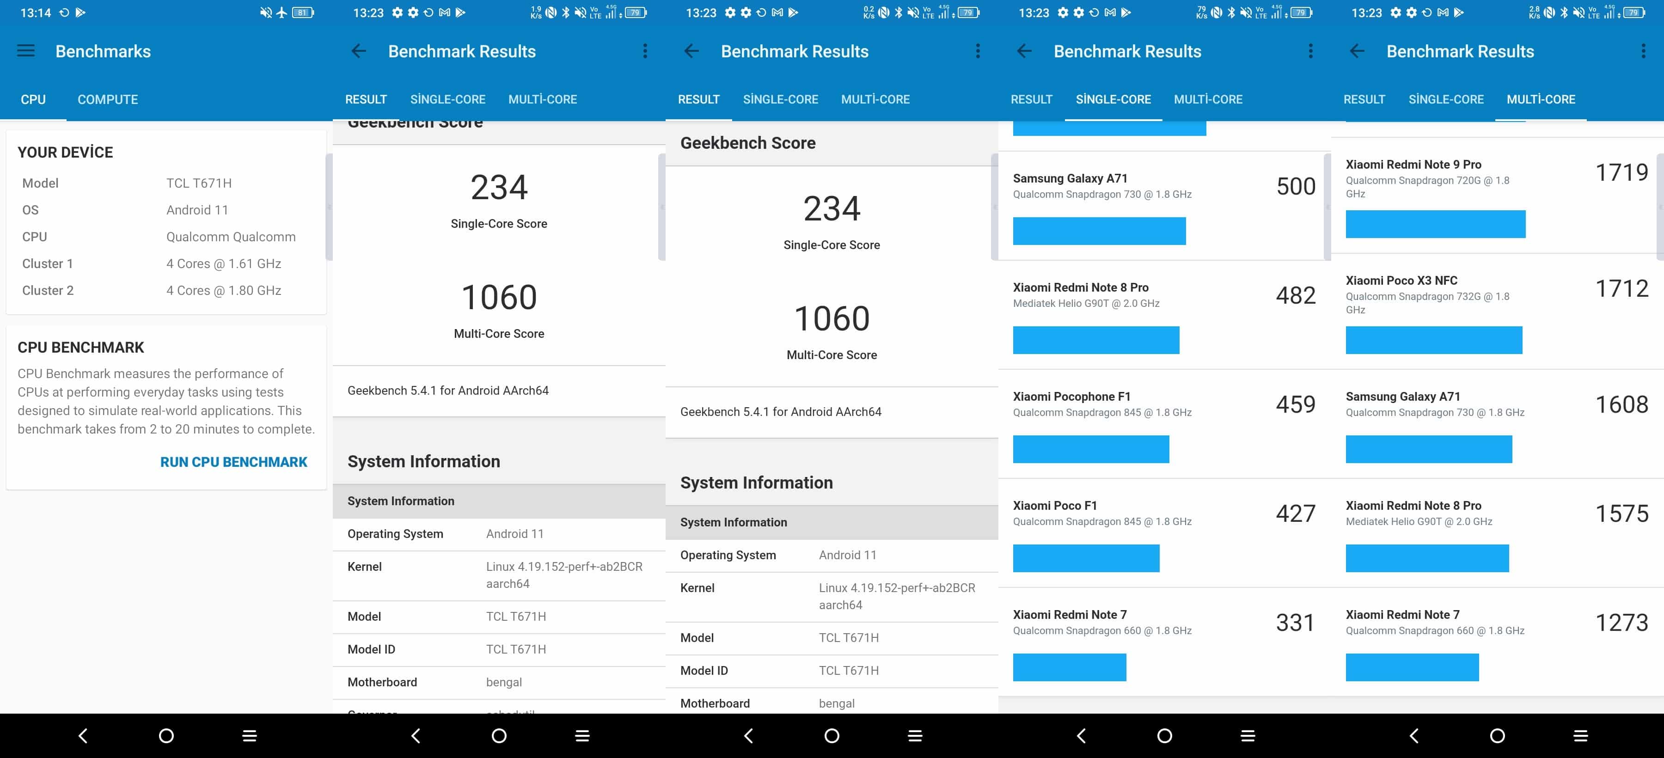The height and width of the screenshot is (758, 1664).
Task: Tap Samsung Galaxy A71 score bar in single-core list
Action: [x=1099, y=231]
